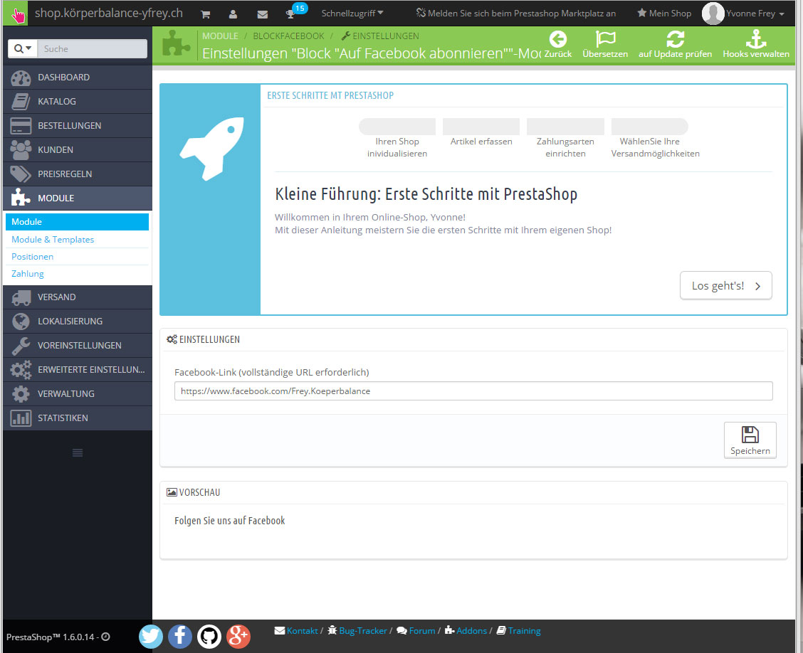Open Erweiterte Einstellungen menu
Viewport: 803px width, 653px height.
(78, 369)
